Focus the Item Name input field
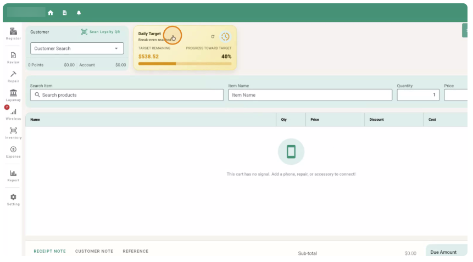473x262 pixels. (x=310, y=94)
